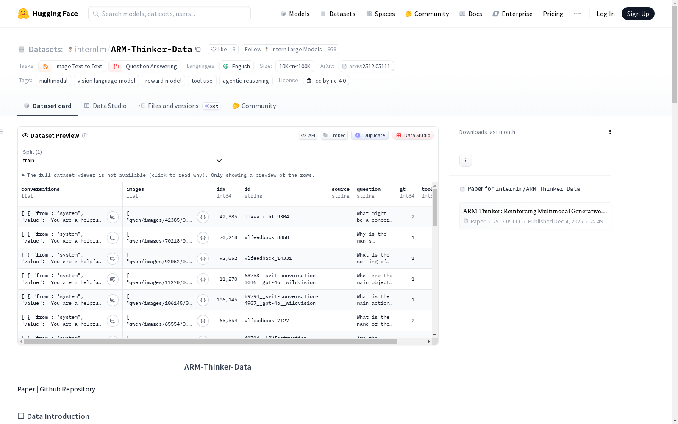The image size is (678, 424).
Task: Open the more navigation menu icon
Action: (578, 14)
